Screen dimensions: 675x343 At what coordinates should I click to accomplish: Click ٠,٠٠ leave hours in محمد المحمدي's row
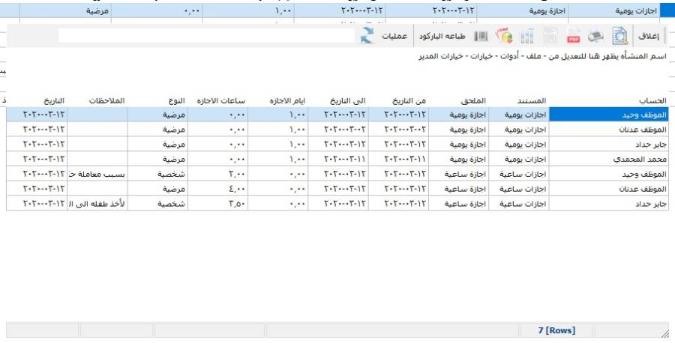pos(217,160)
